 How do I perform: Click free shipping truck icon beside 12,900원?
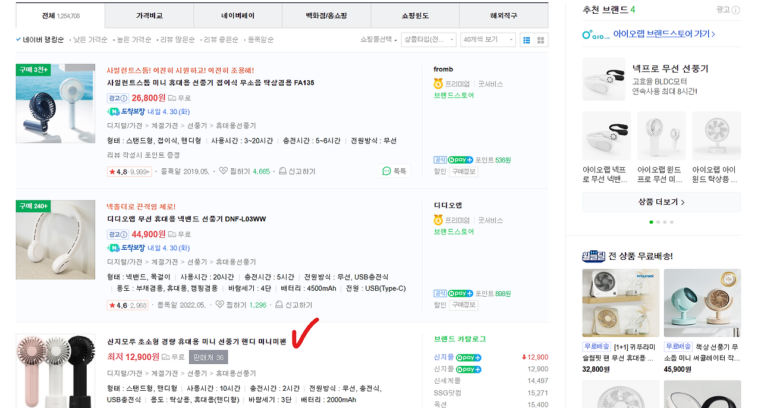pyautogui.click(x=166, y=357)
